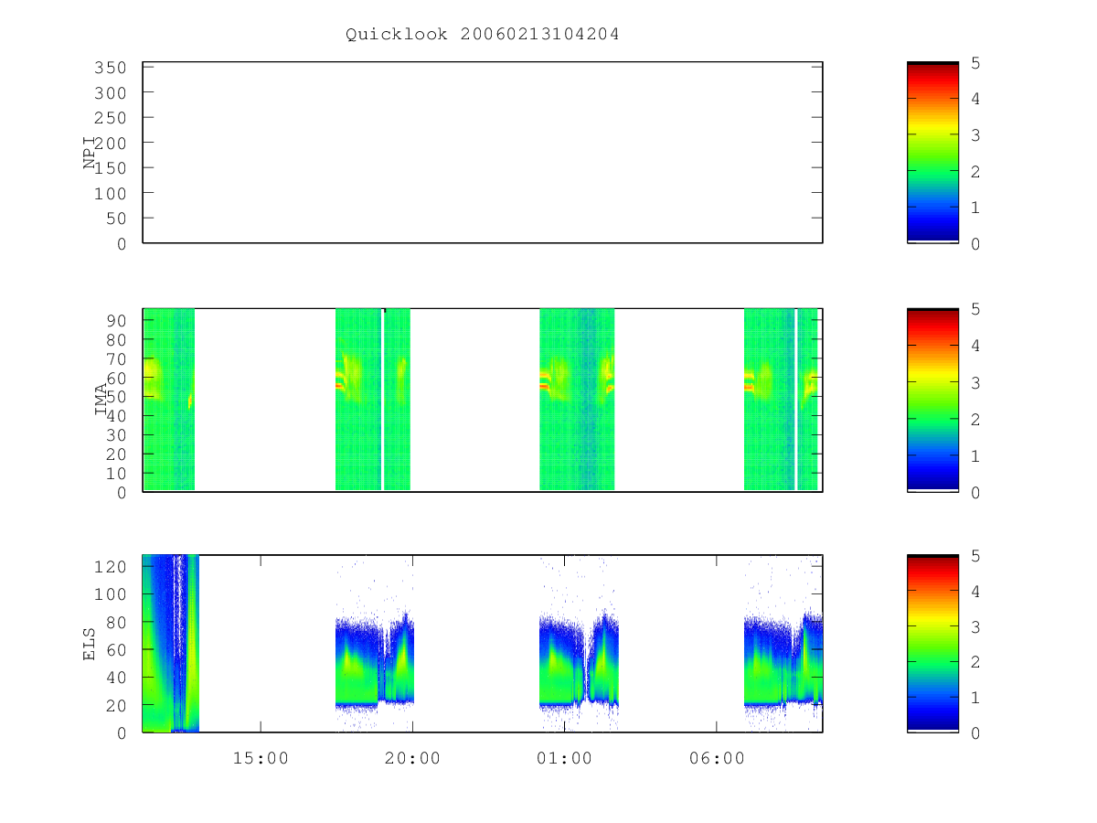Click the 06:00 time tick label

(x=716, y=758)
